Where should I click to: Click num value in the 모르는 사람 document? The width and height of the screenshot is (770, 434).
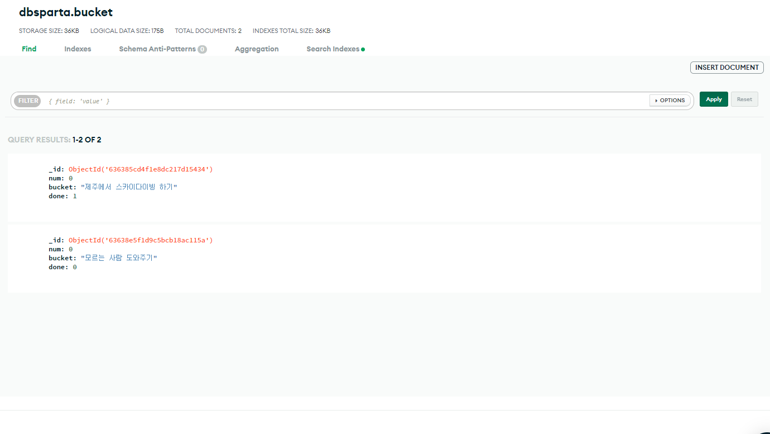pyautogui.click(x=70, y=250)
